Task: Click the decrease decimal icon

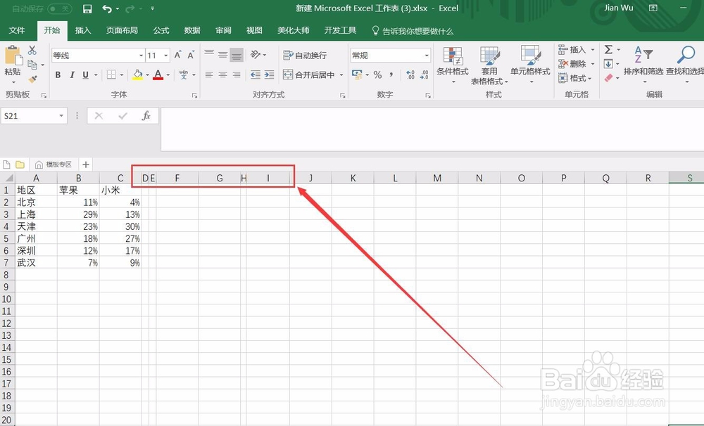Action: click(x=425, y=75)
